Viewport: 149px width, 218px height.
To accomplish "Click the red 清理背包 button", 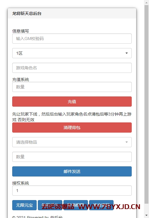I will tap(72, 128).
